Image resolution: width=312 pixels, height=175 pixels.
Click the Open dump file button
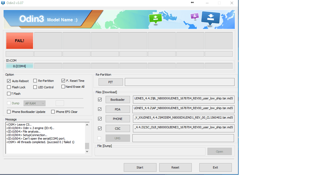coord(219,152)
